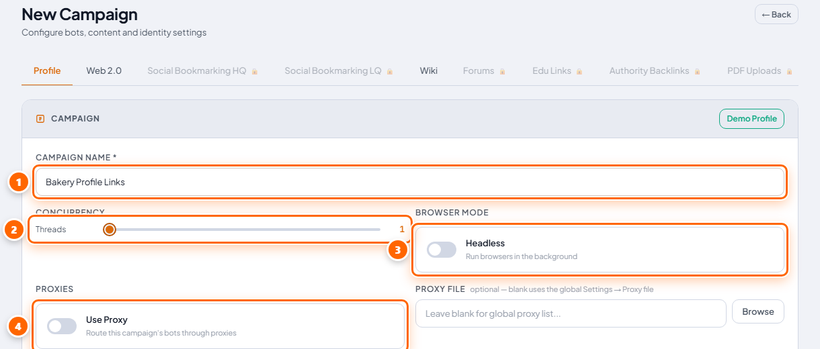This screenshot has height=349, width=820.
Task: Focus the Campaign Name input field
Action: pos(410,182)
